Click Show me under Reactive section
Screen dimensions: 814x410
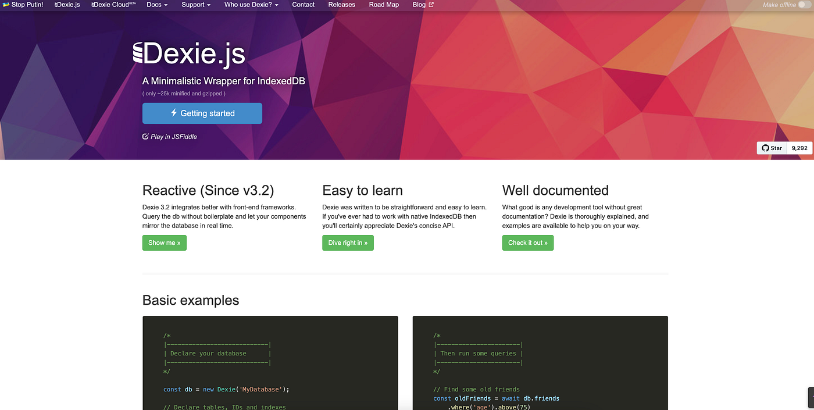click(x=165, y=243)
